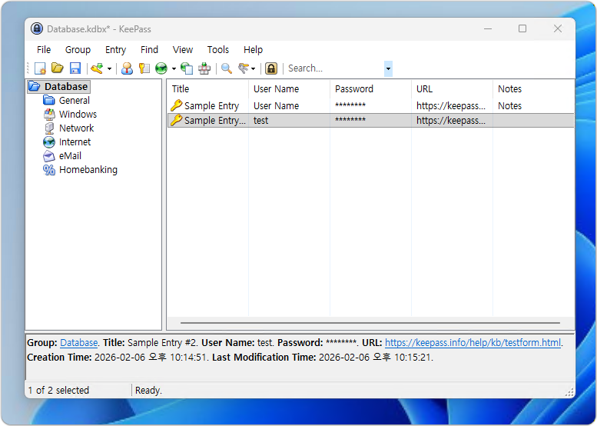Viewport: 597px width, 426px height.
Task: Select the Homebanking group in the tree
Action: (x=88, y=170)
